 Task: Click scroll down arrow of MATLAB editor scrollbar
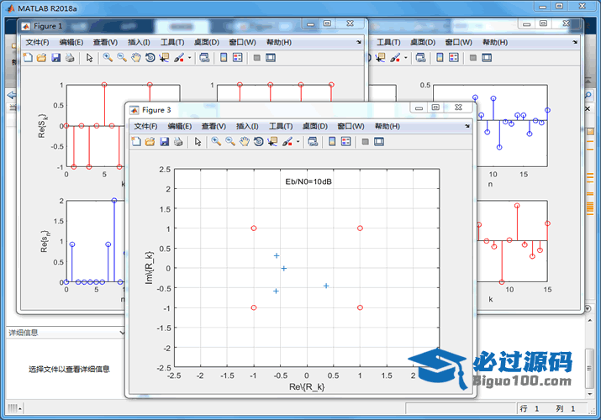point(589,394)
